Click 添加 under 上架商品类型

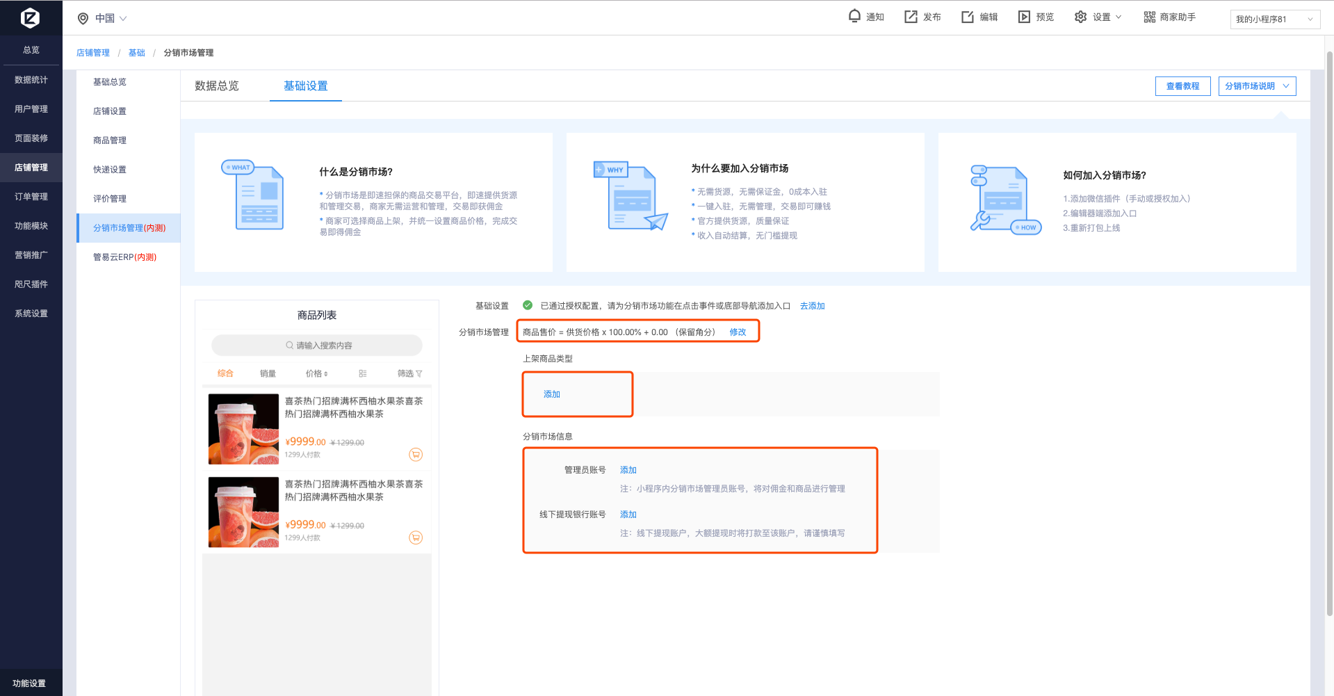coord(552,394)
